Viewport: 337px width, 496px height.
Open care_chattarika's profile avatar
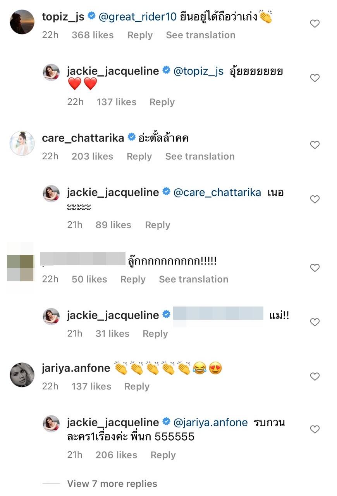point(22,143)
